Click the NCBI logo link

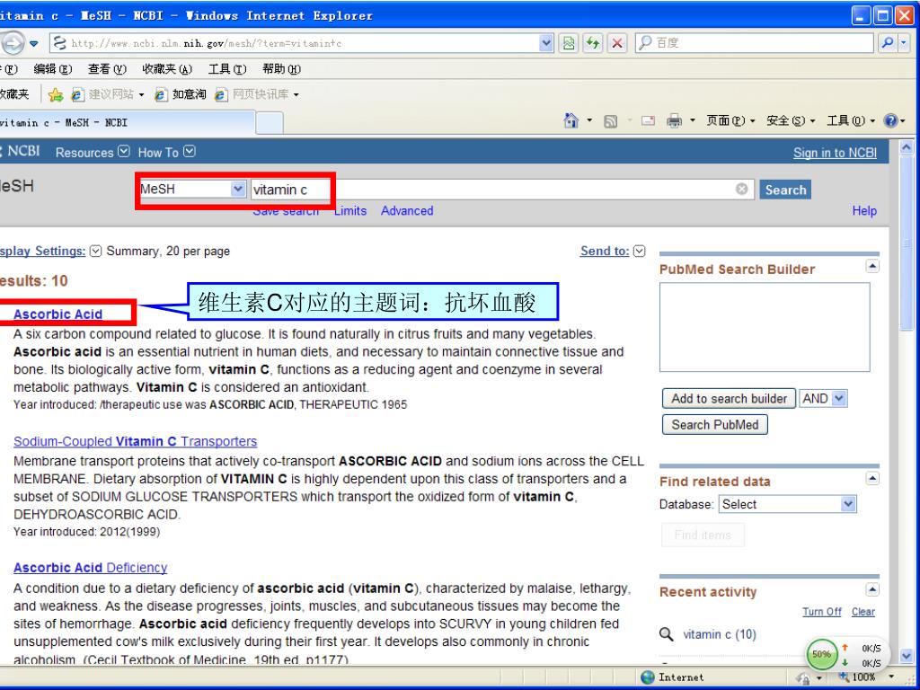21,151
